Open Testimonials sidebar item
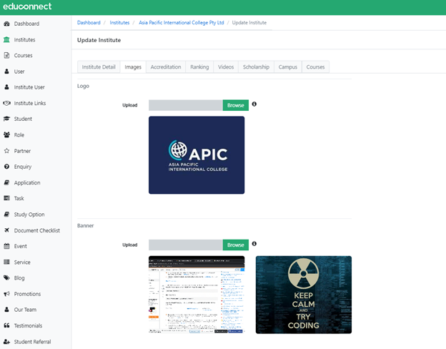This screenshot has width=446, height=349. (28, 325)
